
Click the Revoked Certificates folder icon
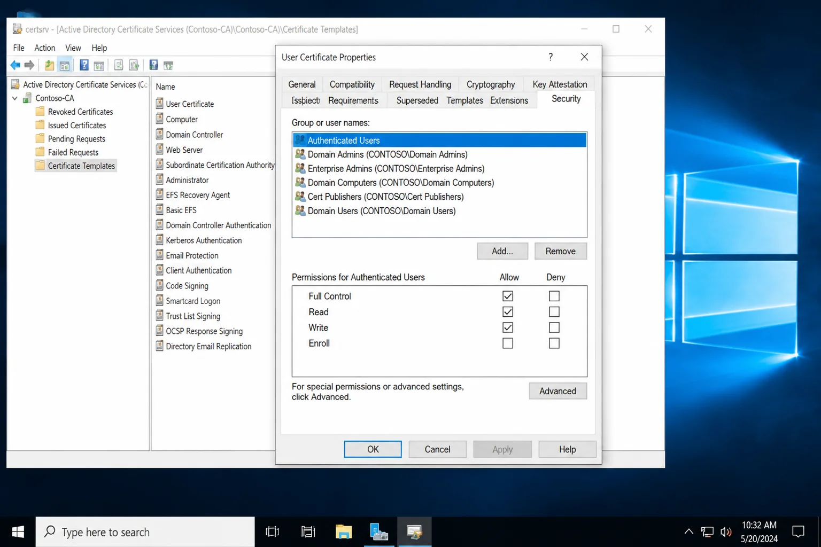[40, 112]
